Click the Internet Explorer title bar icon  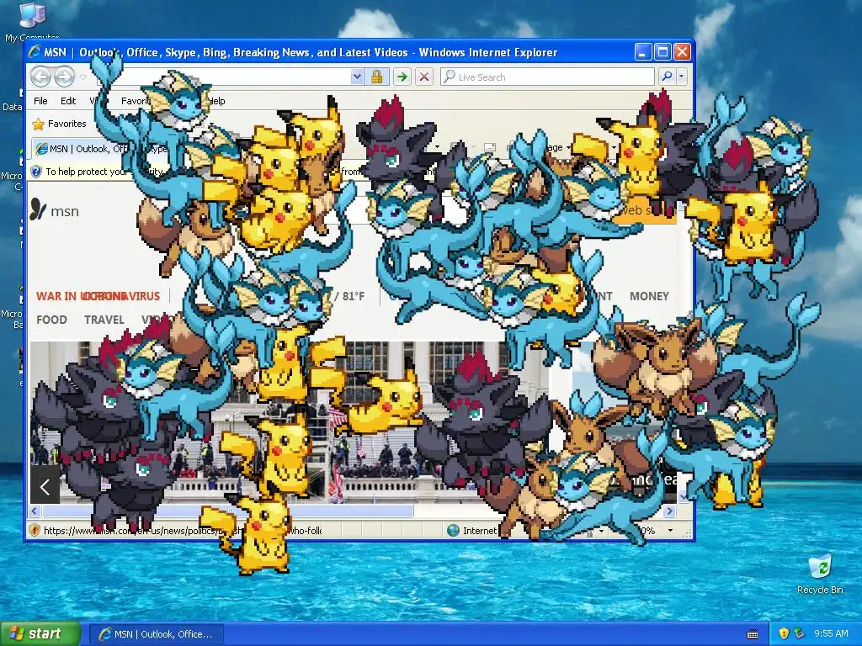point(35,52)
